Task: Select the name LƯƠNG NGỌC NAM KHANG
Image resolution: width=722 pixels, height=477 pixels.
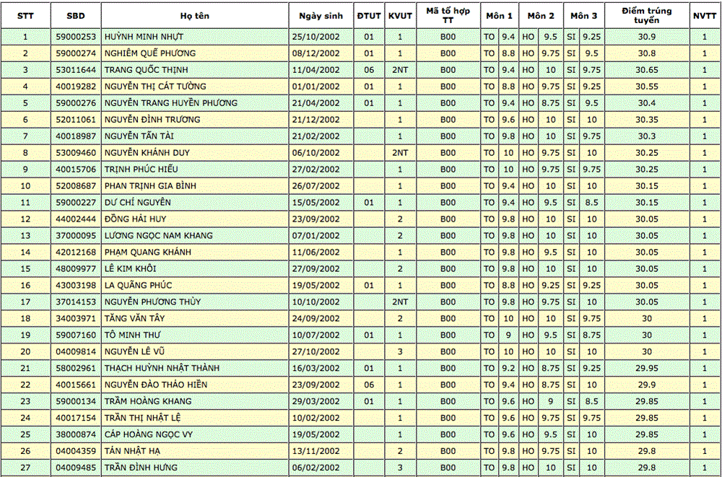Action: (159, 236)
